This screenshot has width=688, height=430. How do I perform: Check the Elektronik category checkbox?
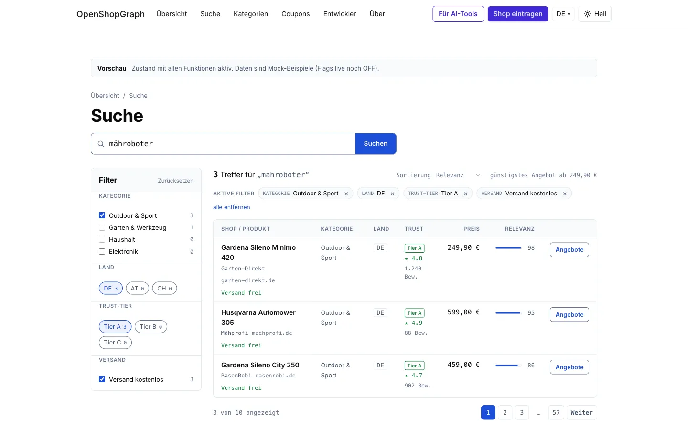tap(102, 251)
